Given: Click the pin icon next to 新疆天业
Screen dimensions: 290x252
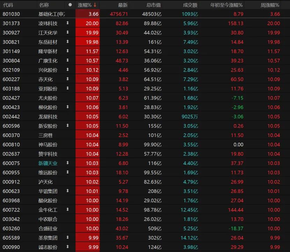Looking at the screenshot, I should pyautogui.click(x=67, y=163).
